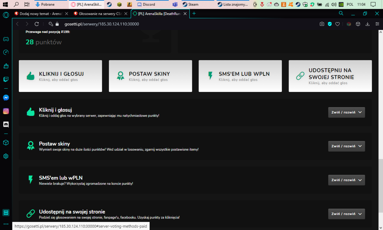383x230 pixels.
Task: Open the downloads icon in address bar
Action: coord(367,24)
